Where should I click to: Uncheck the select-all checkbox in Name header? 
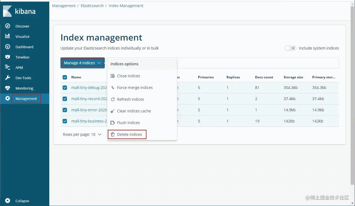pyautogui.click(x=65, y=77)
